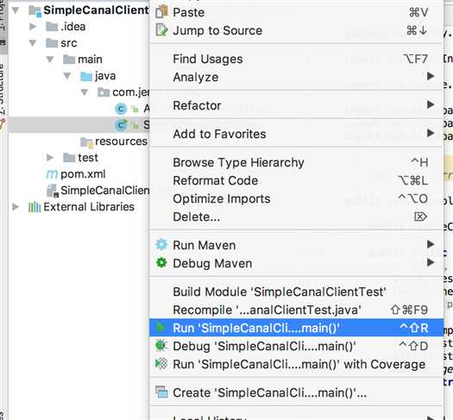Viewport: 453px width, 420px height.
Task: Click the blue Run Maven gear icon
Action: point(161,245)
